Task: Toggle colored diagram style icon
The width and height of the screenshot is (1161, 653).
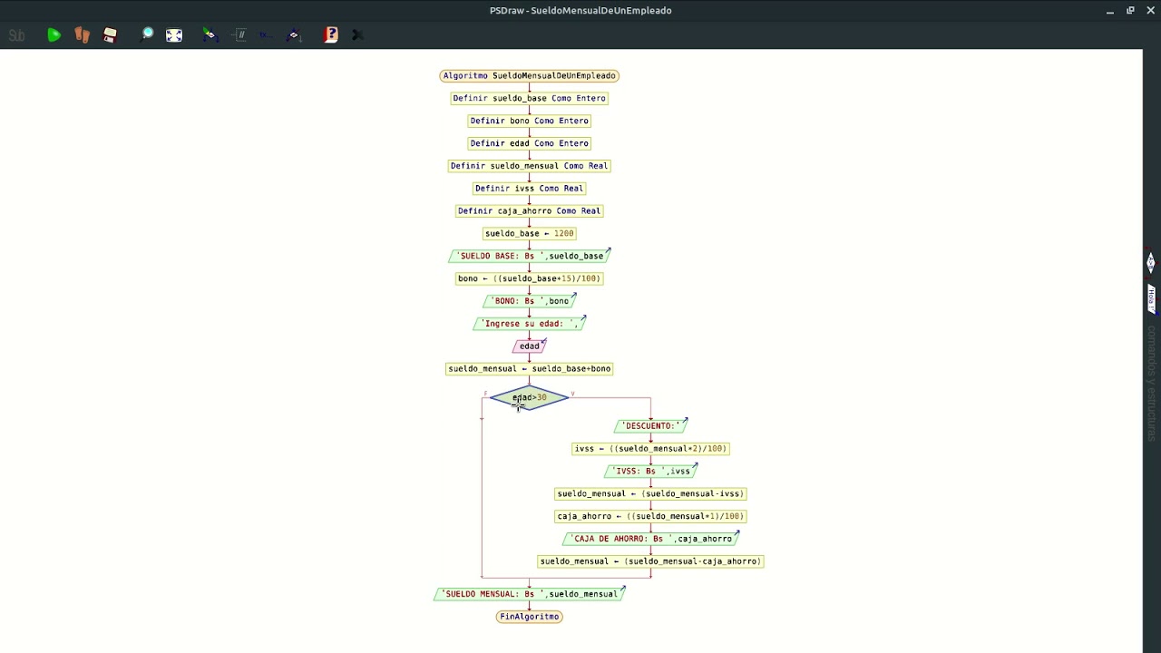Action: click(x=210, y=35)
